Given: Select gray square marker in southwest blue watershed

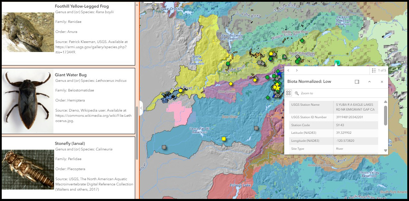Looking at the screenshot, I should pos(164,147).
